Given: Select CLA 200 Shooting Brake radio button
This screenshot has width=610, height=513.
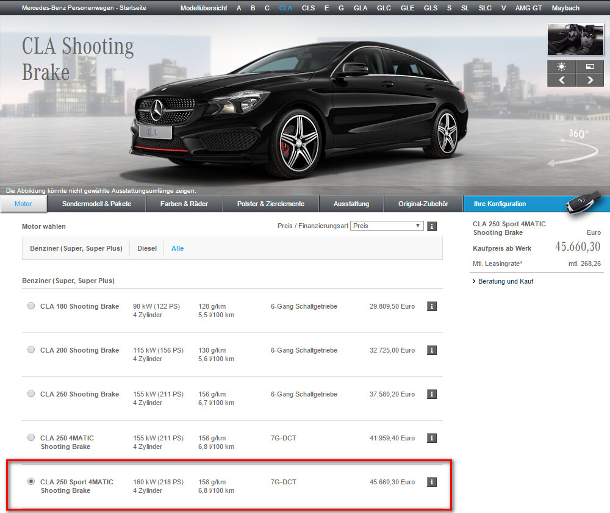Looking at the screenshot, I should 31,350.
